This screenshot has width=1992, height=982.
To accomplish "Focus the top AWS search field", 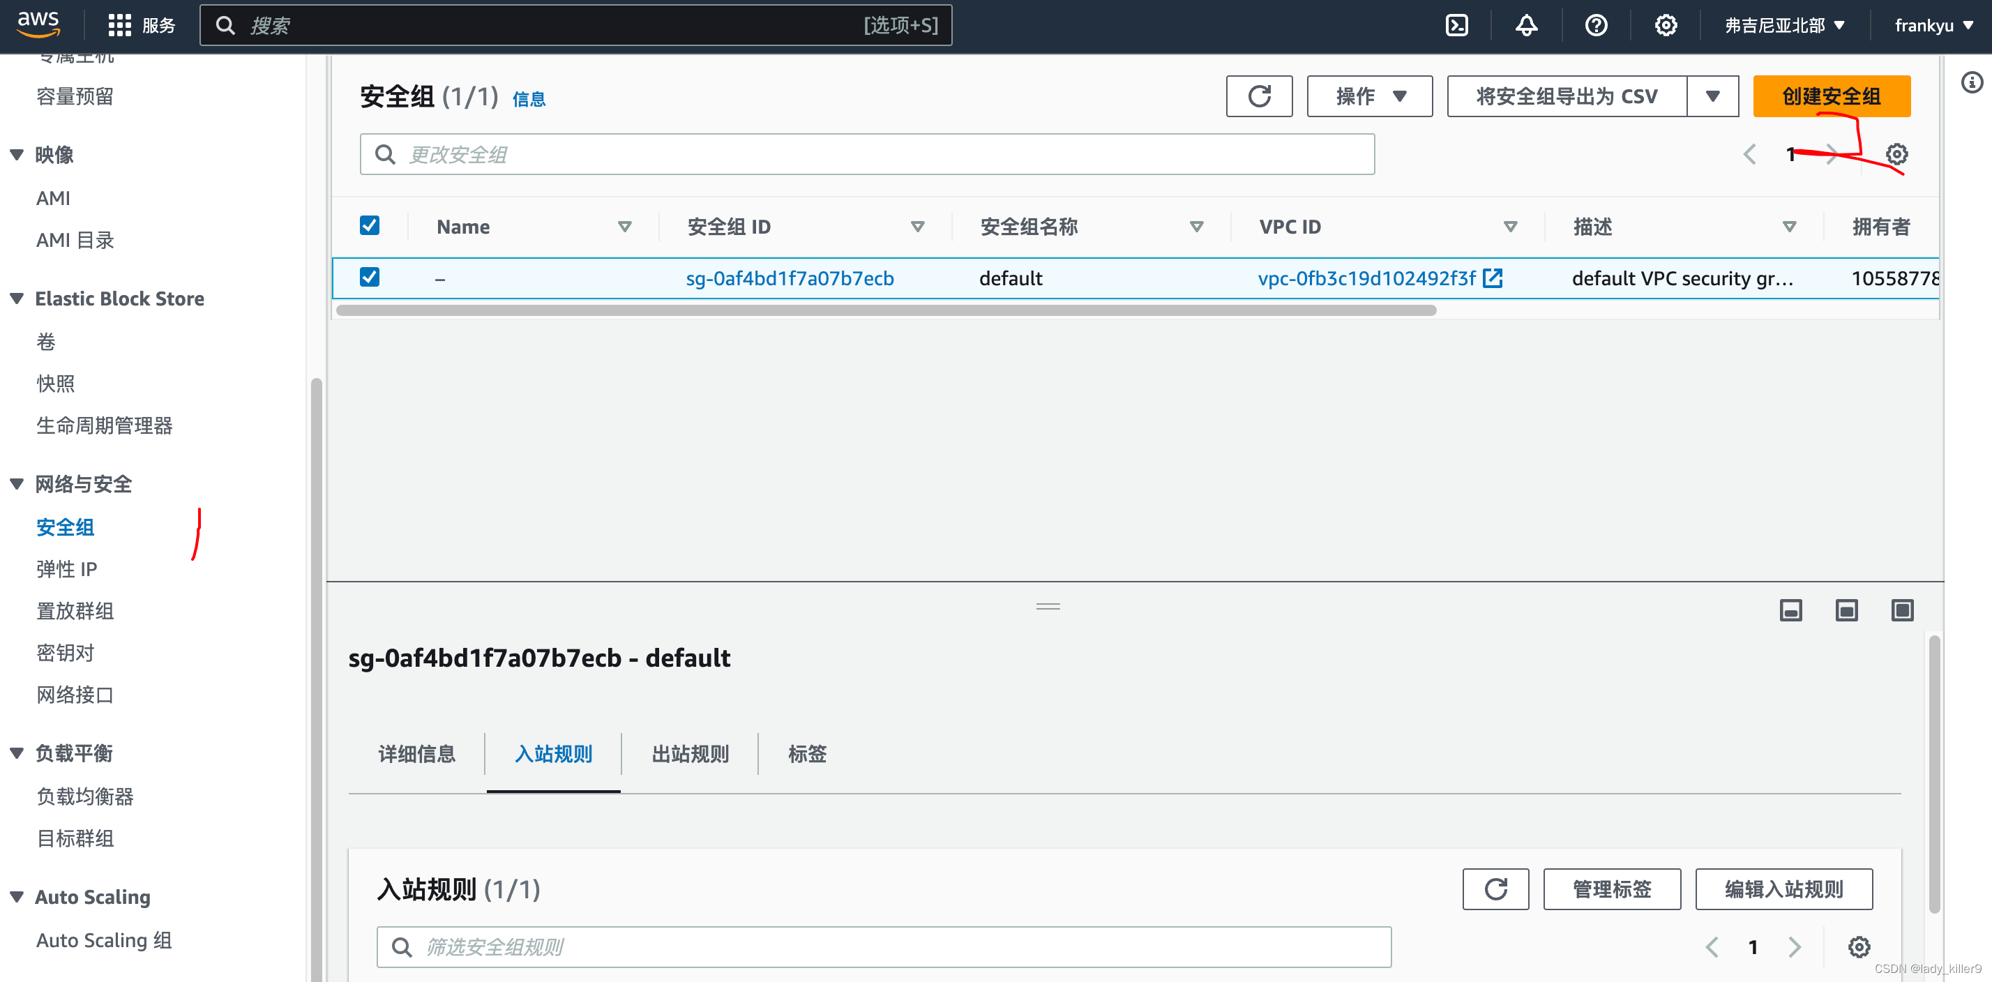I will (x=575, y=26).
